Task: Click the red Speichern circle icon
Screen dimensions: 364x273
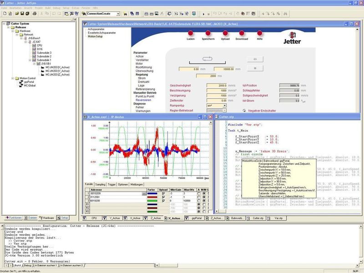Action: point(208,33)
